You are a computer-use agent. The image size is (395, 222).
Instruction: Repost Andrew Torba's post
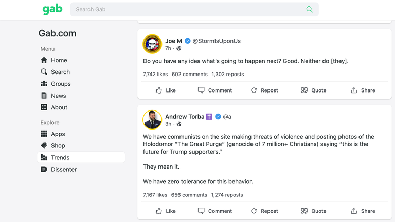(x=264, y=211)
